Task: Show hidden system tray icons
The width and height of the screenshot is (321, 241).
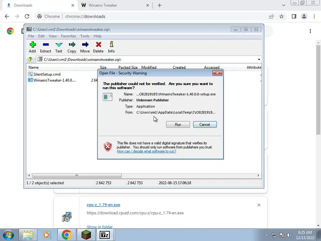Action: coord(266,235)
